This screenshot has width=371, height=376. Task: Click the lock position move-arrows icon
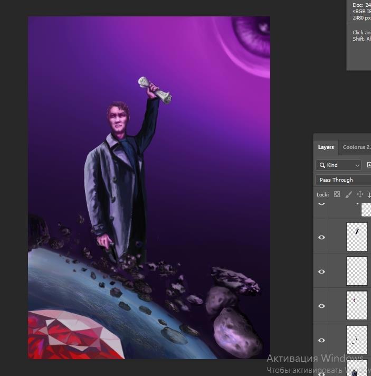pos(360,194)
